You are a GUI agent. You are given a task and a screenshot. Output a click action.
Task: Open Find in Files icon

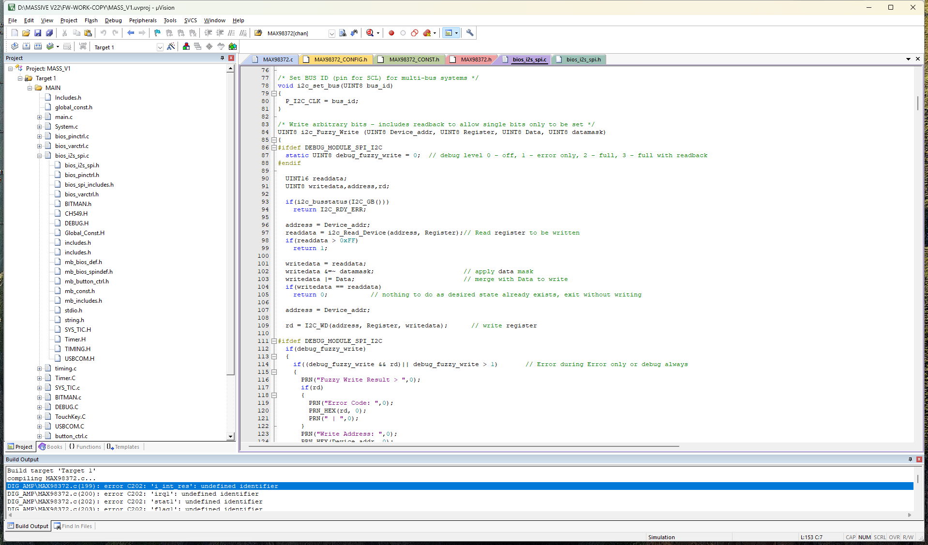coord(258,33)
